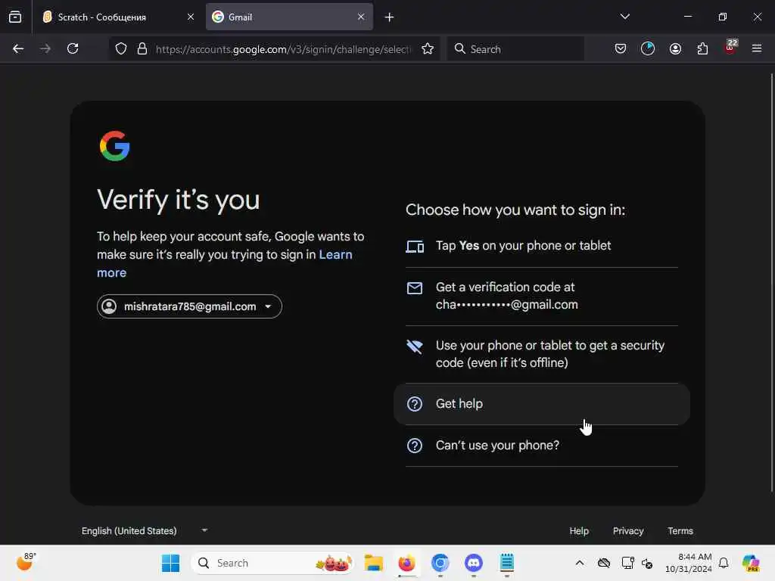Go back to previous page
Screen dimensions: 775x581
coord(18,48)
